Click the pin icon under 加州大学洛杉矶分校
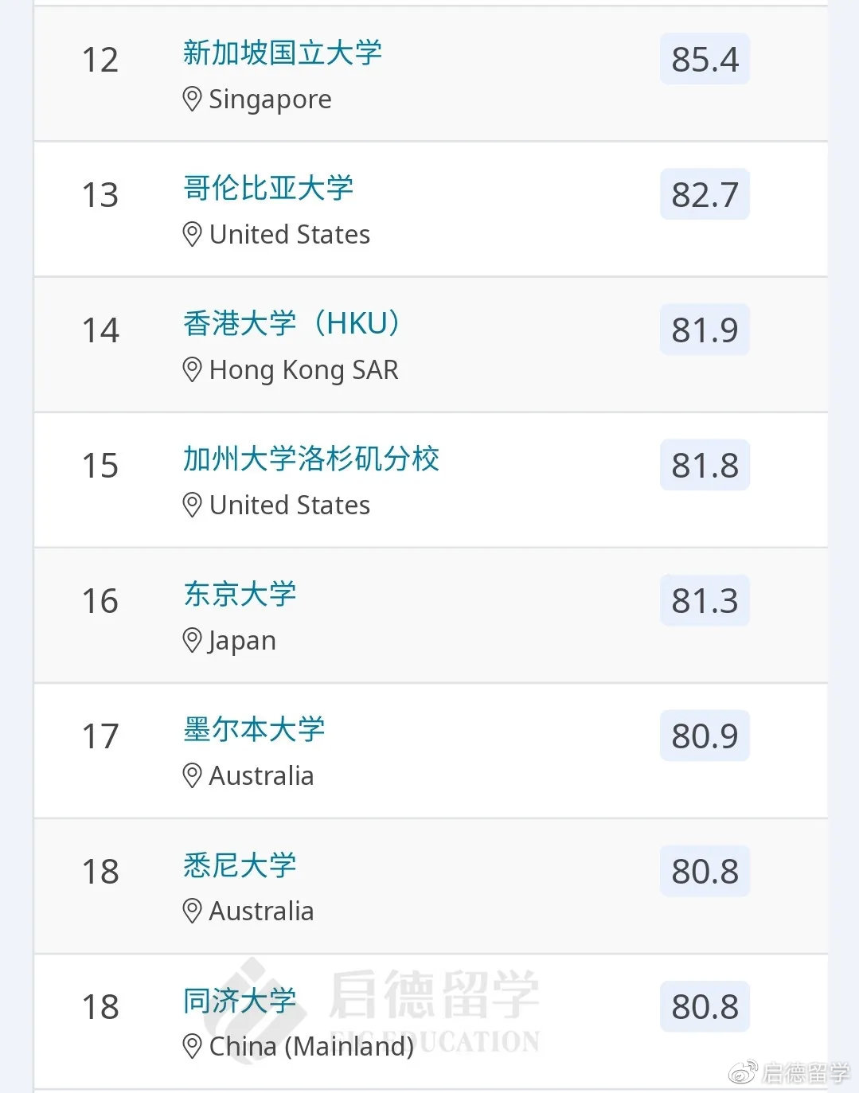Image resolution: width=859 pixels, height=1093 pixels. pos(192,506)
